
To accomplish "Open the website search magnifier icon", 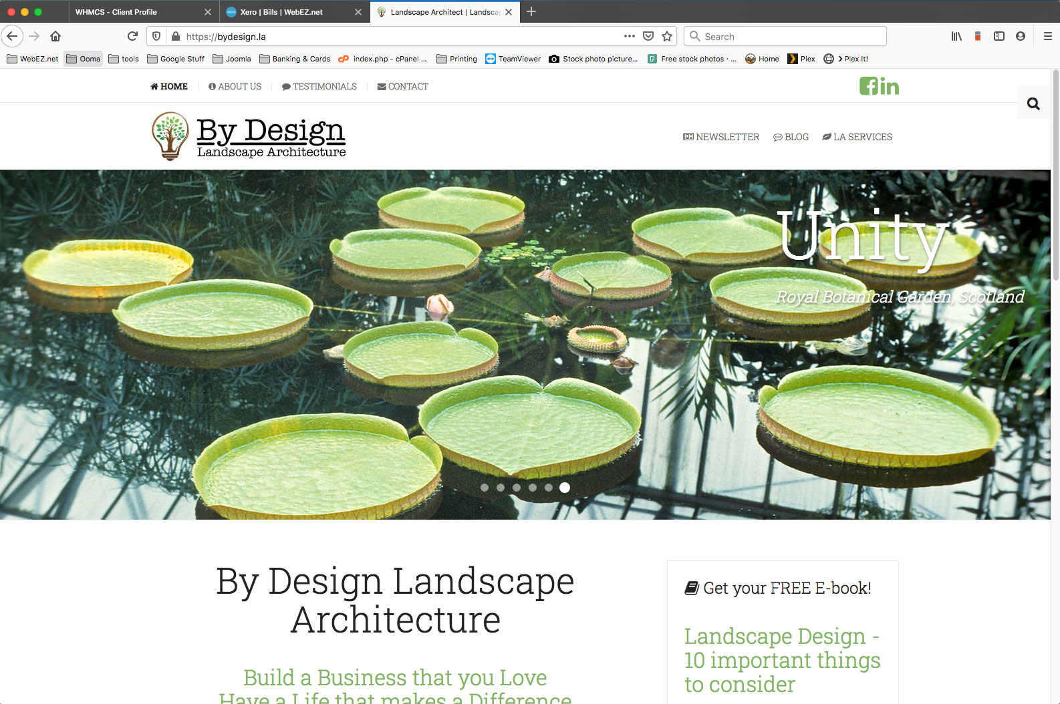I will point(1033,104).
